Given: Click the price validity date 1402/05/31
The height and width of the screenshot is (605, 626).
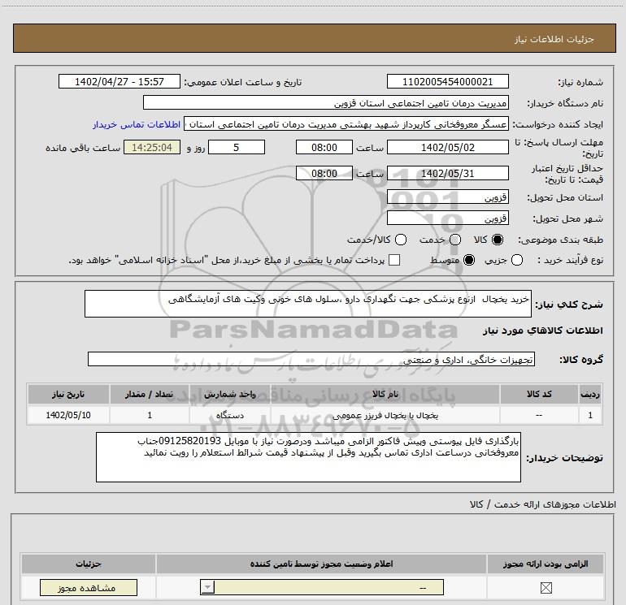Looking at the screenshot, I should click(447, 173).
